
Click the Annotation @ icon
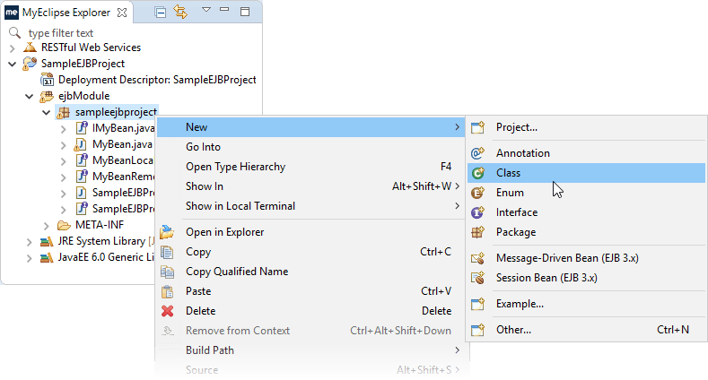(x=478, y=153)
